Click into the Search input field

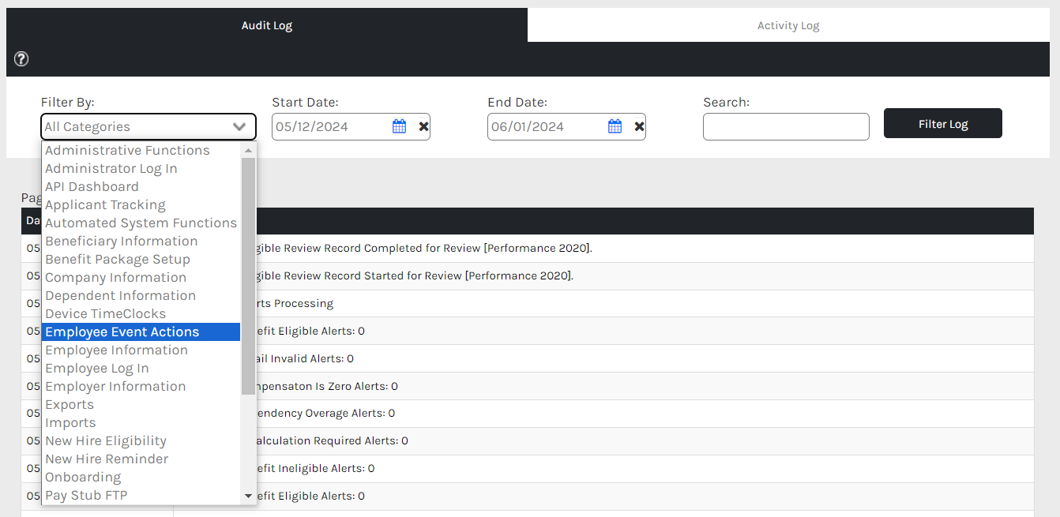click(x=786, y=126)
